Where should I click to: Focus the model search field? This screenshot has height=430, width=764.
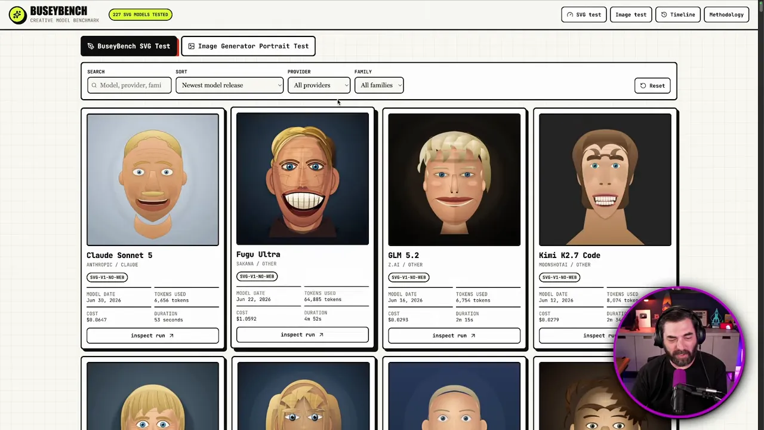[x=129, y=85]
